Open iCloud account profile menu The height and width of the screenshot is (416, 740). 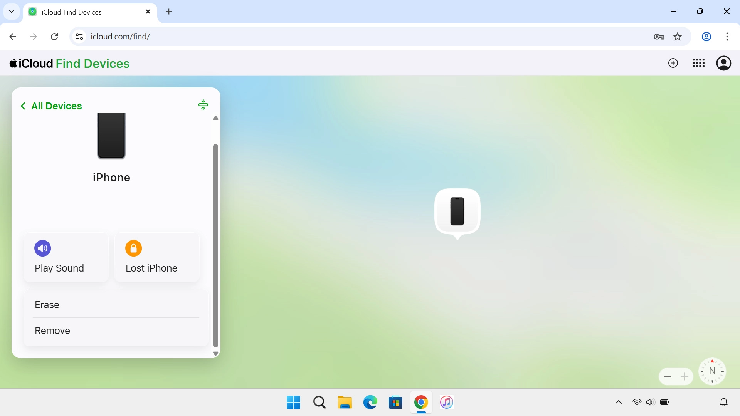point(724,63)
